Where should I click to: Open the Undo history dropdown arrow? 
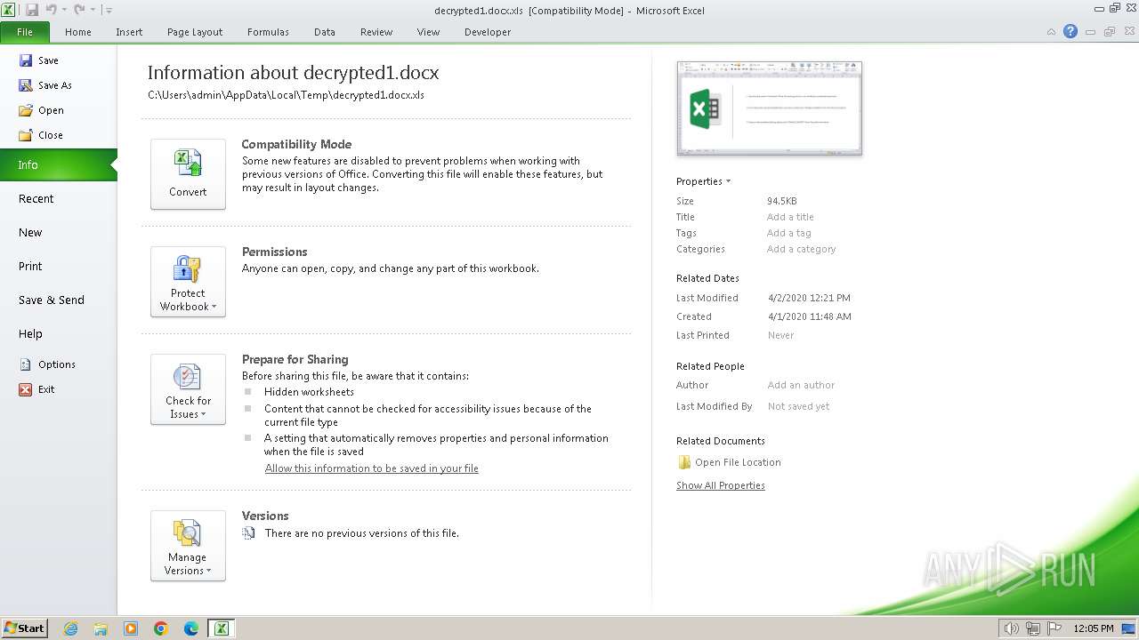(x=64, y=10)
